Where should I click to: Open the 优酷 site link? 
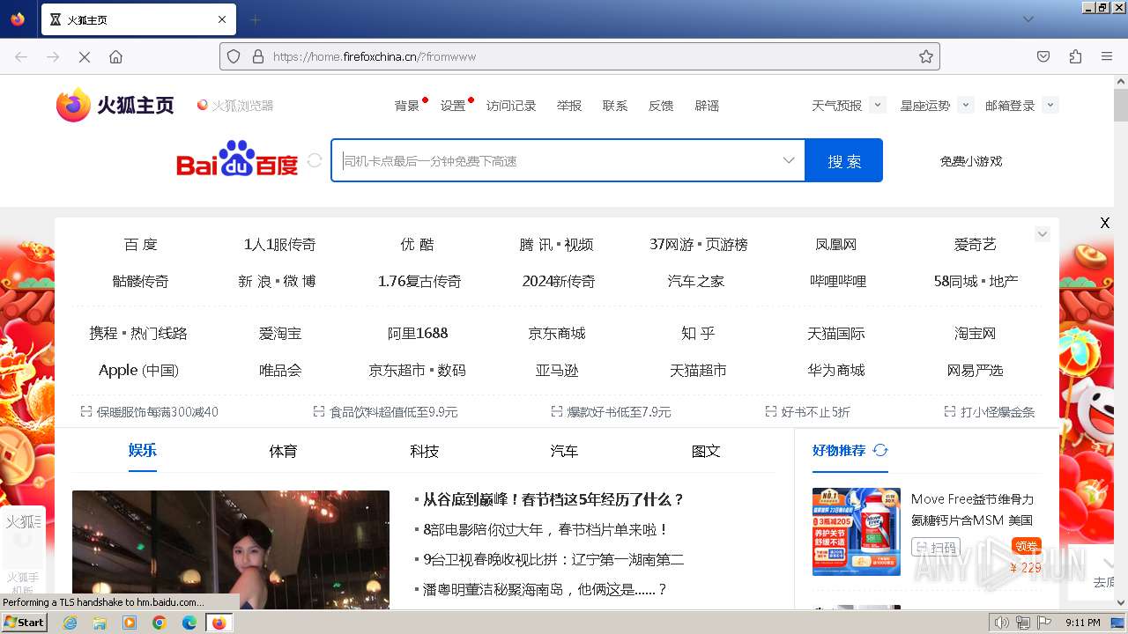417,245
